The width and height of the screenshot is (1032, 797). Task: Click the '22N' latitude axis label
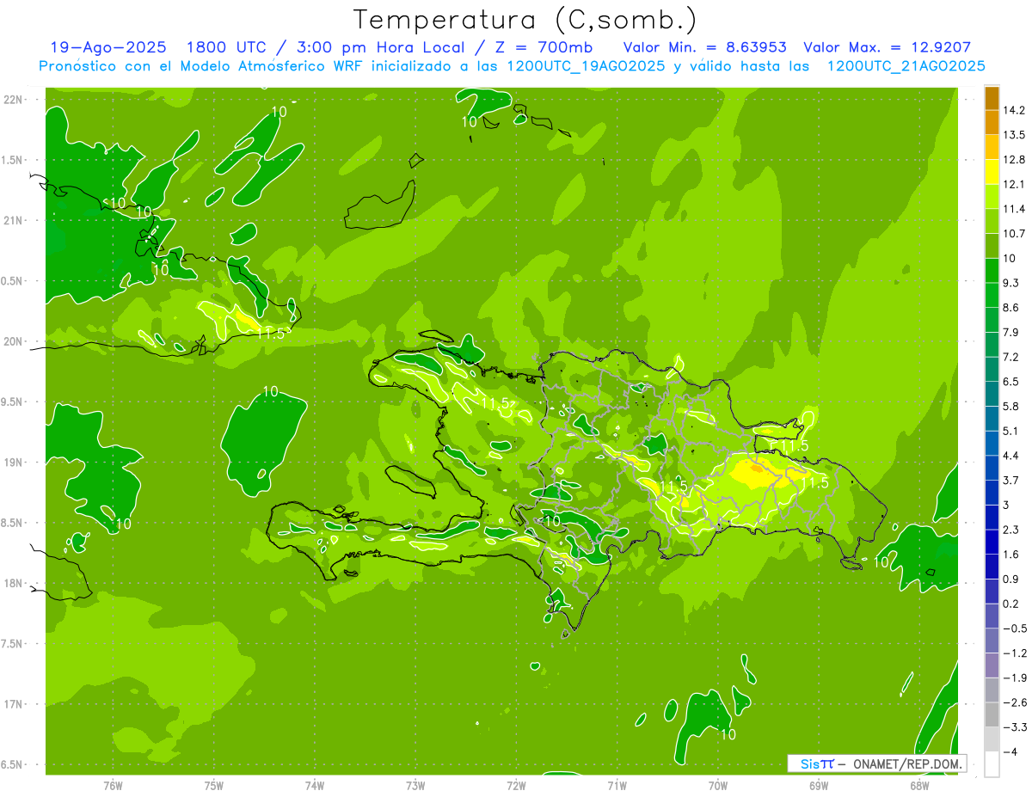[13, 100]
